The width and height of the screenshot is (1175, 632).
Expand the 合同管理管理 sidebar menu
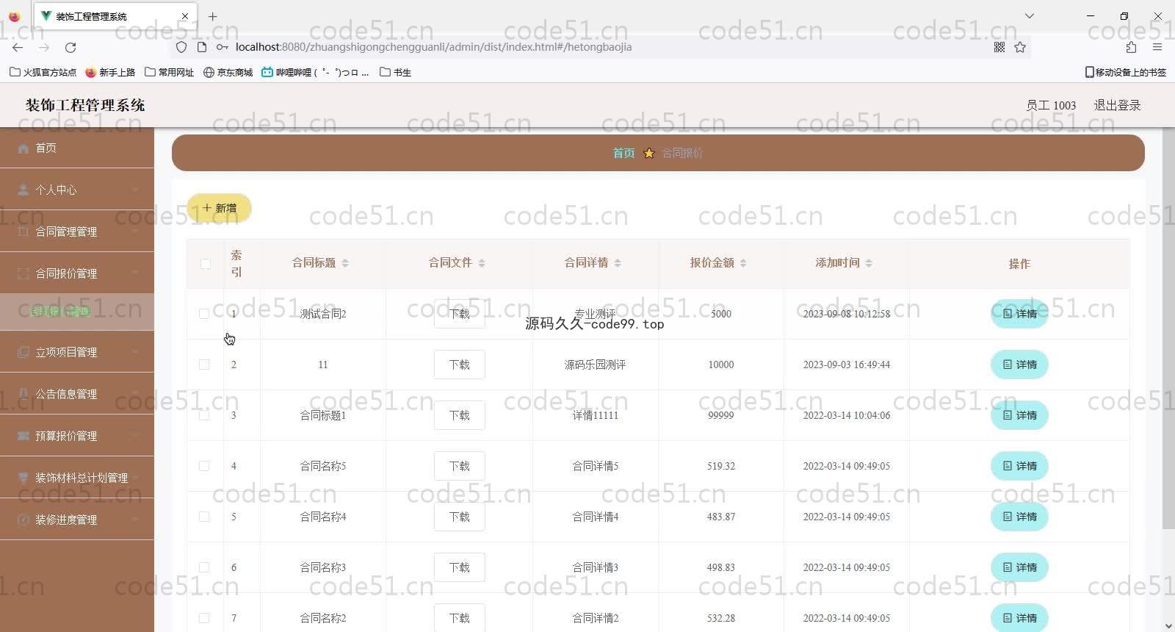click(x=77, y=231)
